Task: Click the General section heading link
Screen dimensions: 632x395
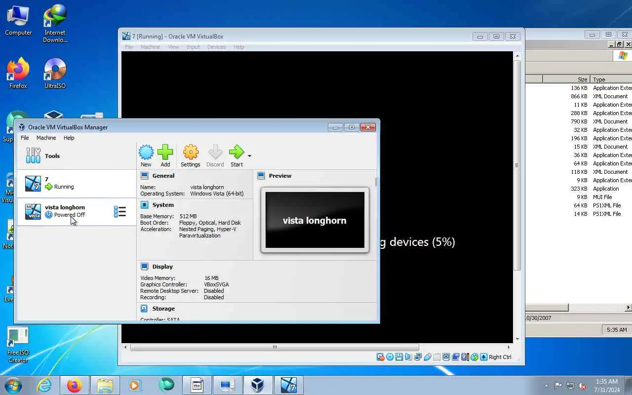Action: 163,176
